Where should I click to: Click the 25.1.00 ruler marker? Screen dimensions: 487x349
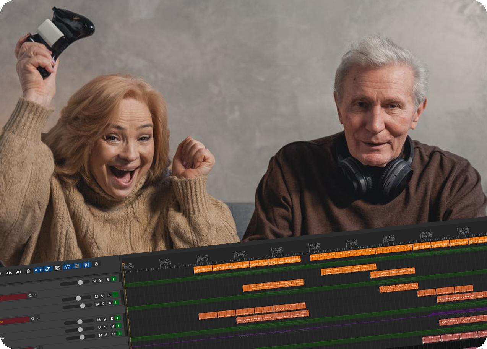click(240, 253)
